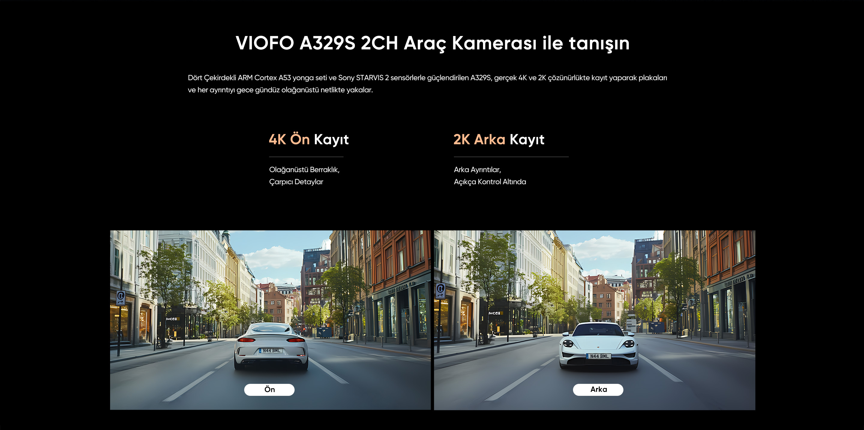Screen dimensions: 864x430
Task: Click the Dört Çekirdekli ARM Cortex description paragraph
Action: [x=427, y=84]
